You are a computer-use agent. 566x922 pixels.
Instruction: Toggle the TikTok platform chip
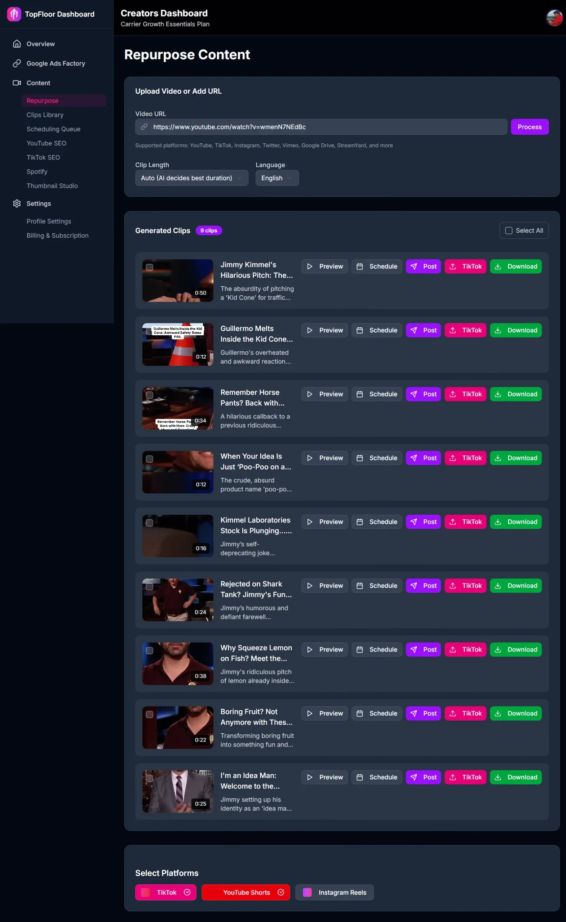click(165, 892)
